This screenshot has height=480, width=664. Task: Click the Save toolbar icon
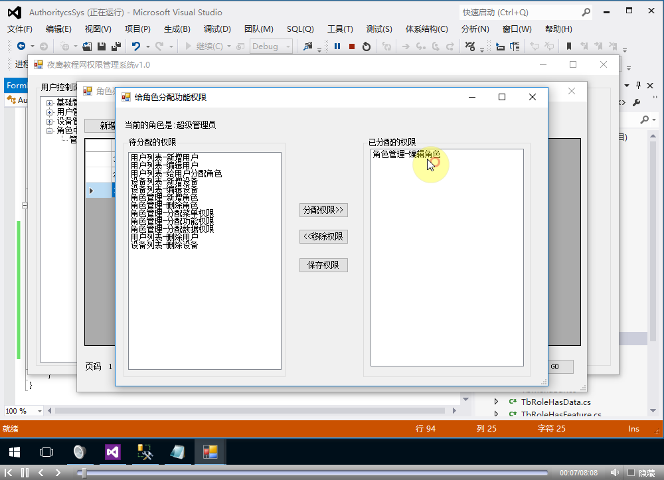pos(101,46)
